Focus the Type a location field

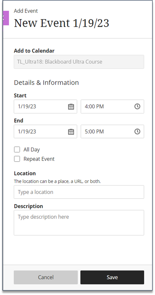tap(79, 192)
